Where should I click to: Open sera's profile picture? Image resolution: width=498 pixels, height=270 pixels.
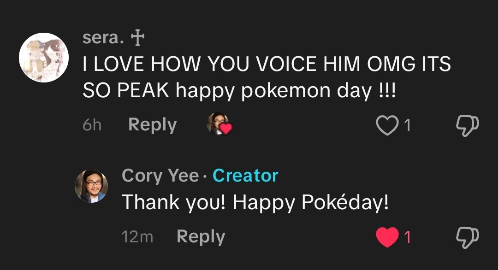tap(43, 58)
